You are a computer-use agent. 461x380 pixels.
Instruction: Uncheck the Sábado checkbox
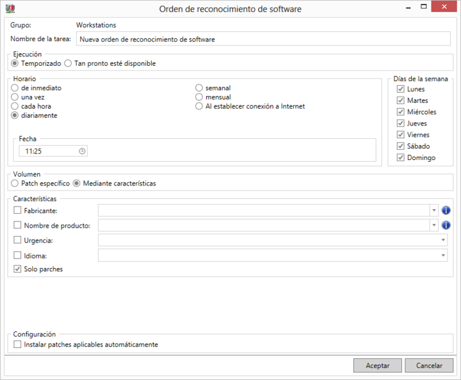point(400,146)
